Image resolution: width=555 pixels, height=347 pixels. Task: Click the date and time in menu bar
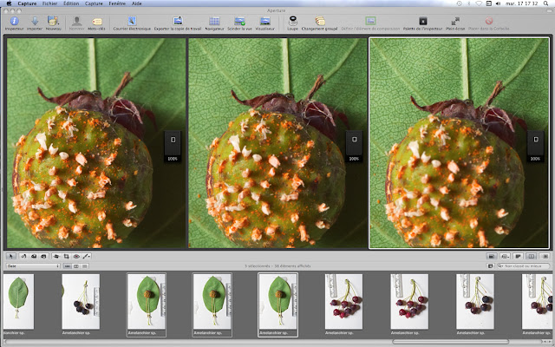[x=522, y=3]
